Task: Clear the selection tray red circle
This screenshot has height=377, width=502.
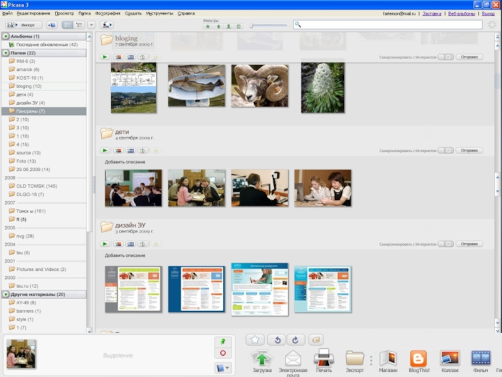Action: coord(223,353)
